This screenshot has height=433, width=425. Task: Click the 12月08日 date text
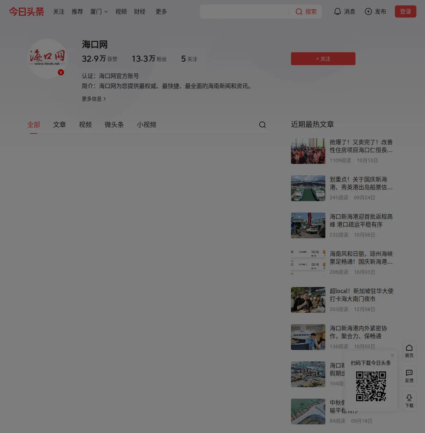tap(364, 309)
